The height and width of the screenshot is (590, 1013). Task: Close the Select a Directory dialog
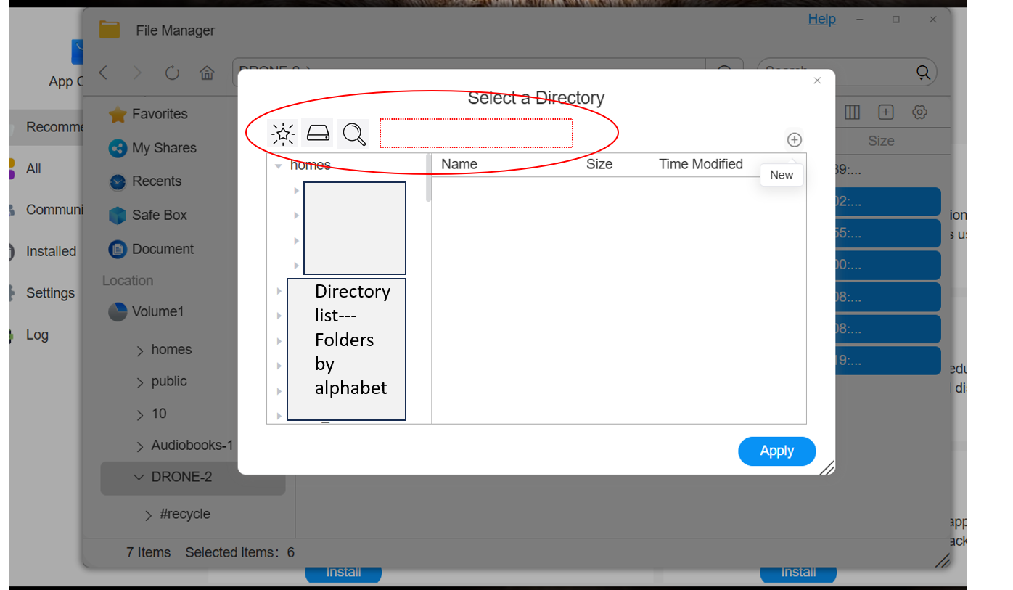[817, 81]
